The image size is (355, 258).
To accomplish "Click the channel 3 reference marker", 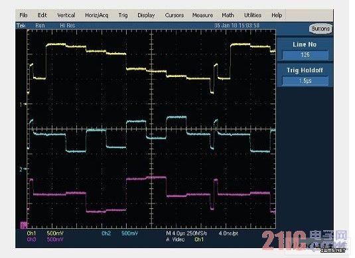I will coord(23,225).
